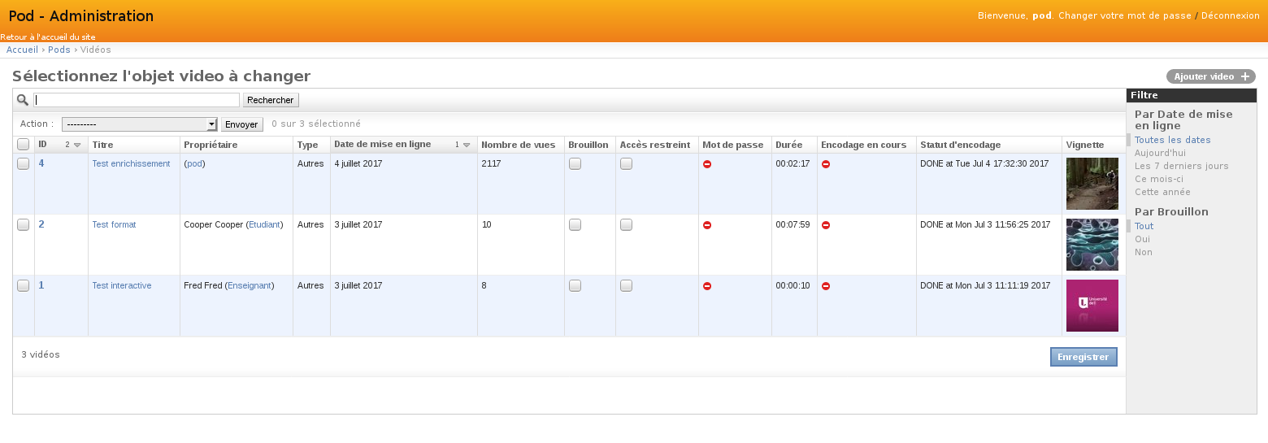The width and height of the screenshot is (1268, 443).
Task: Open the Action dropdown menu
Action: [140, 124]
